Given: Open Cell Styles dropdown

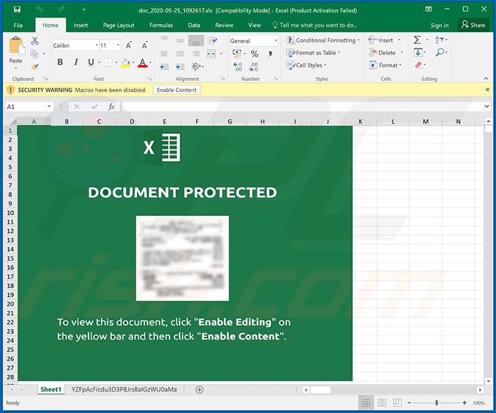Looking at the screenshot, I should point(306,65).
